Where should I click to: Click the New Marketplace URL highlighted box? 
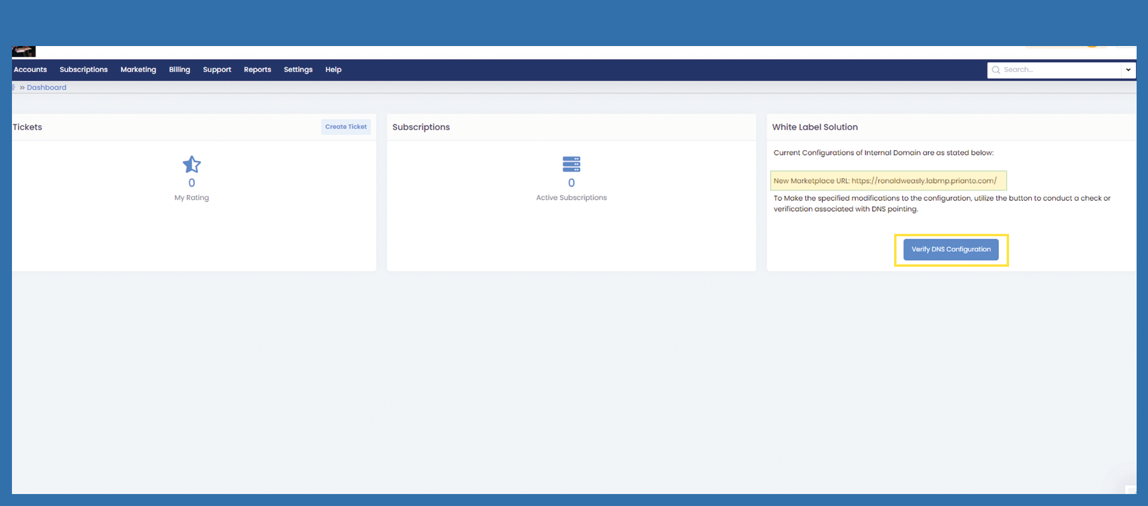(x=888, y=181)
